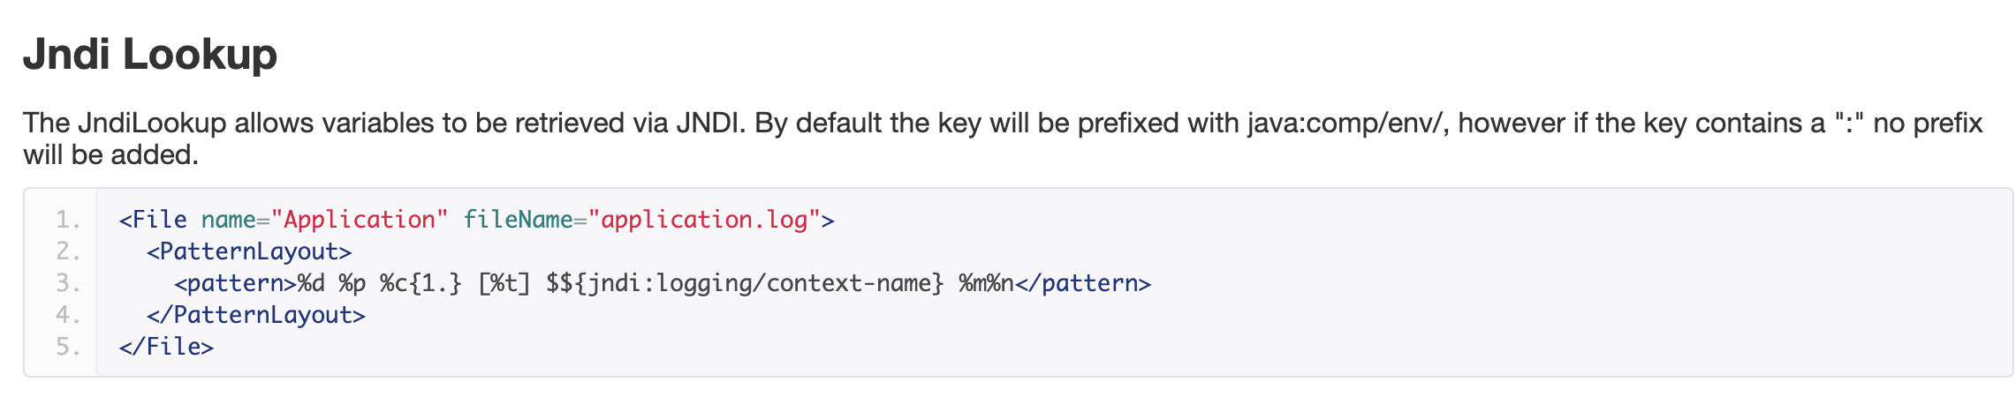Click the "Jndi Lookup" heading
2016x397 pixels.
(x=150, y=55)
